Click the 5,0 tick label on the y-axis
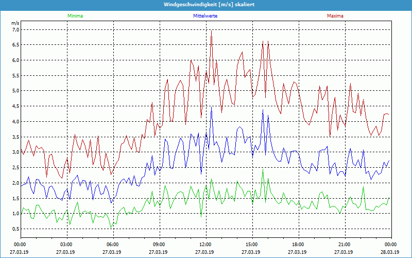This screenshot has height=258, width=412. coord(15,91)
